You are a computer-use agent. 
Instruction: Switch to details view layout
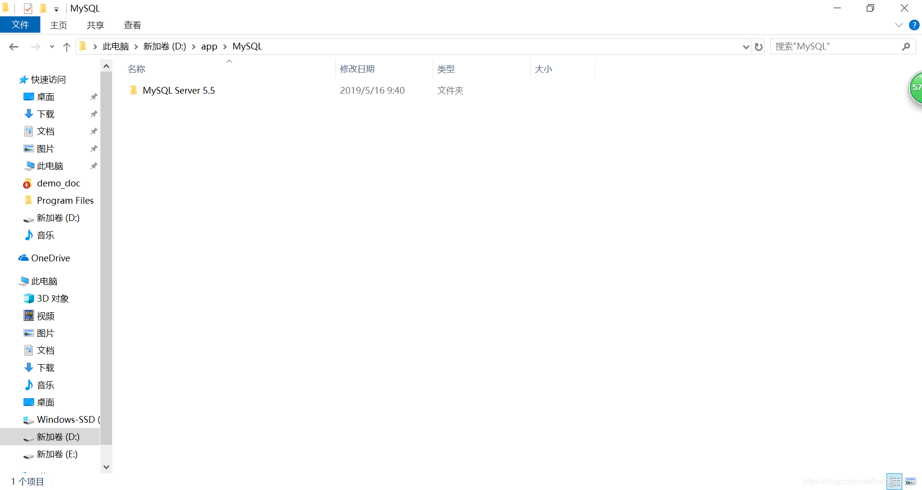[x=894, y=481]
